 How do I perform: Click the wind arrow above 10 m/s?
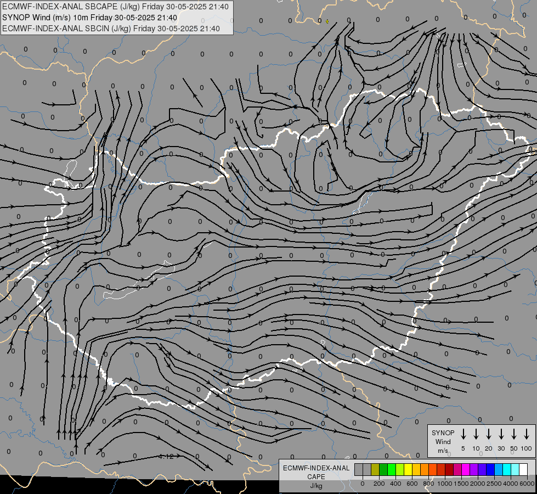[x=476, y=434]
